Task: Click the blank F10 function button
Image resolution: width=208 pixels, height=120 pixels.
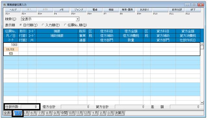Action: [x=160, y=10]
